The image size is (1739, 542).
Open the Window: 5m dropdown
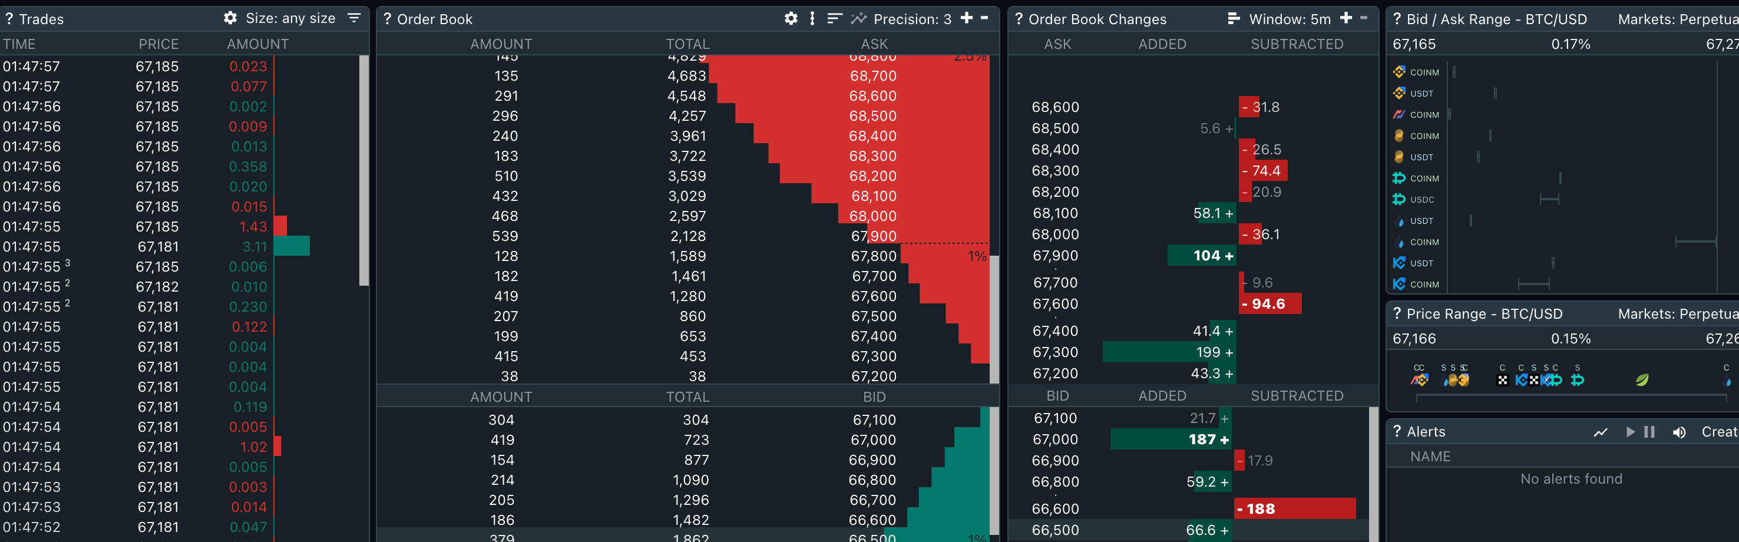pyautogui.click(x=1292, y=18)
